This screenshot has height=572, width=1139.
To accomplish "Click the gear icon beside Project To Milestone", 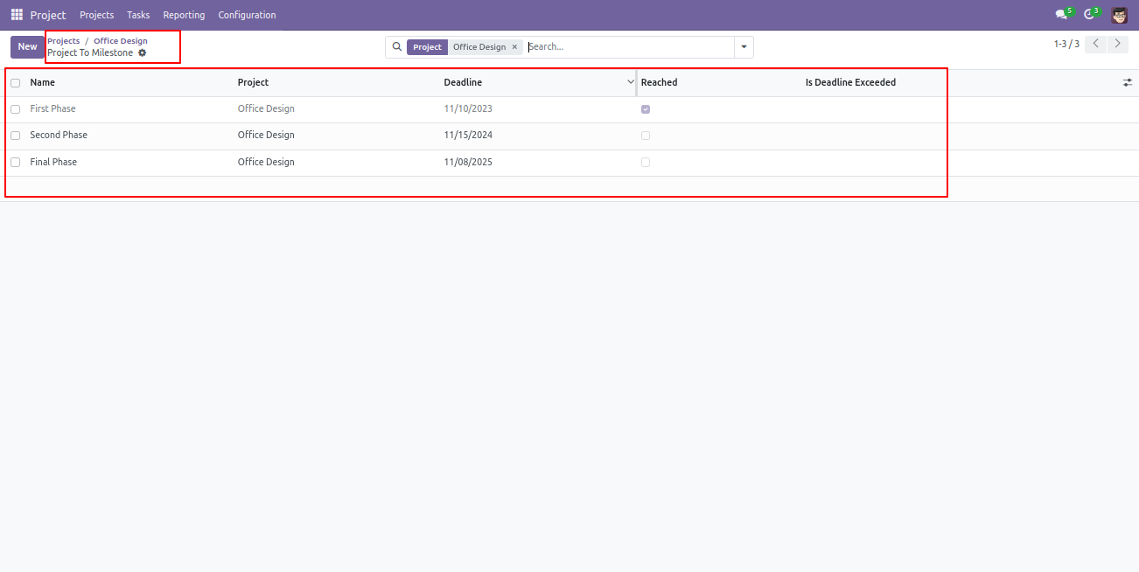I will [143, 53].
